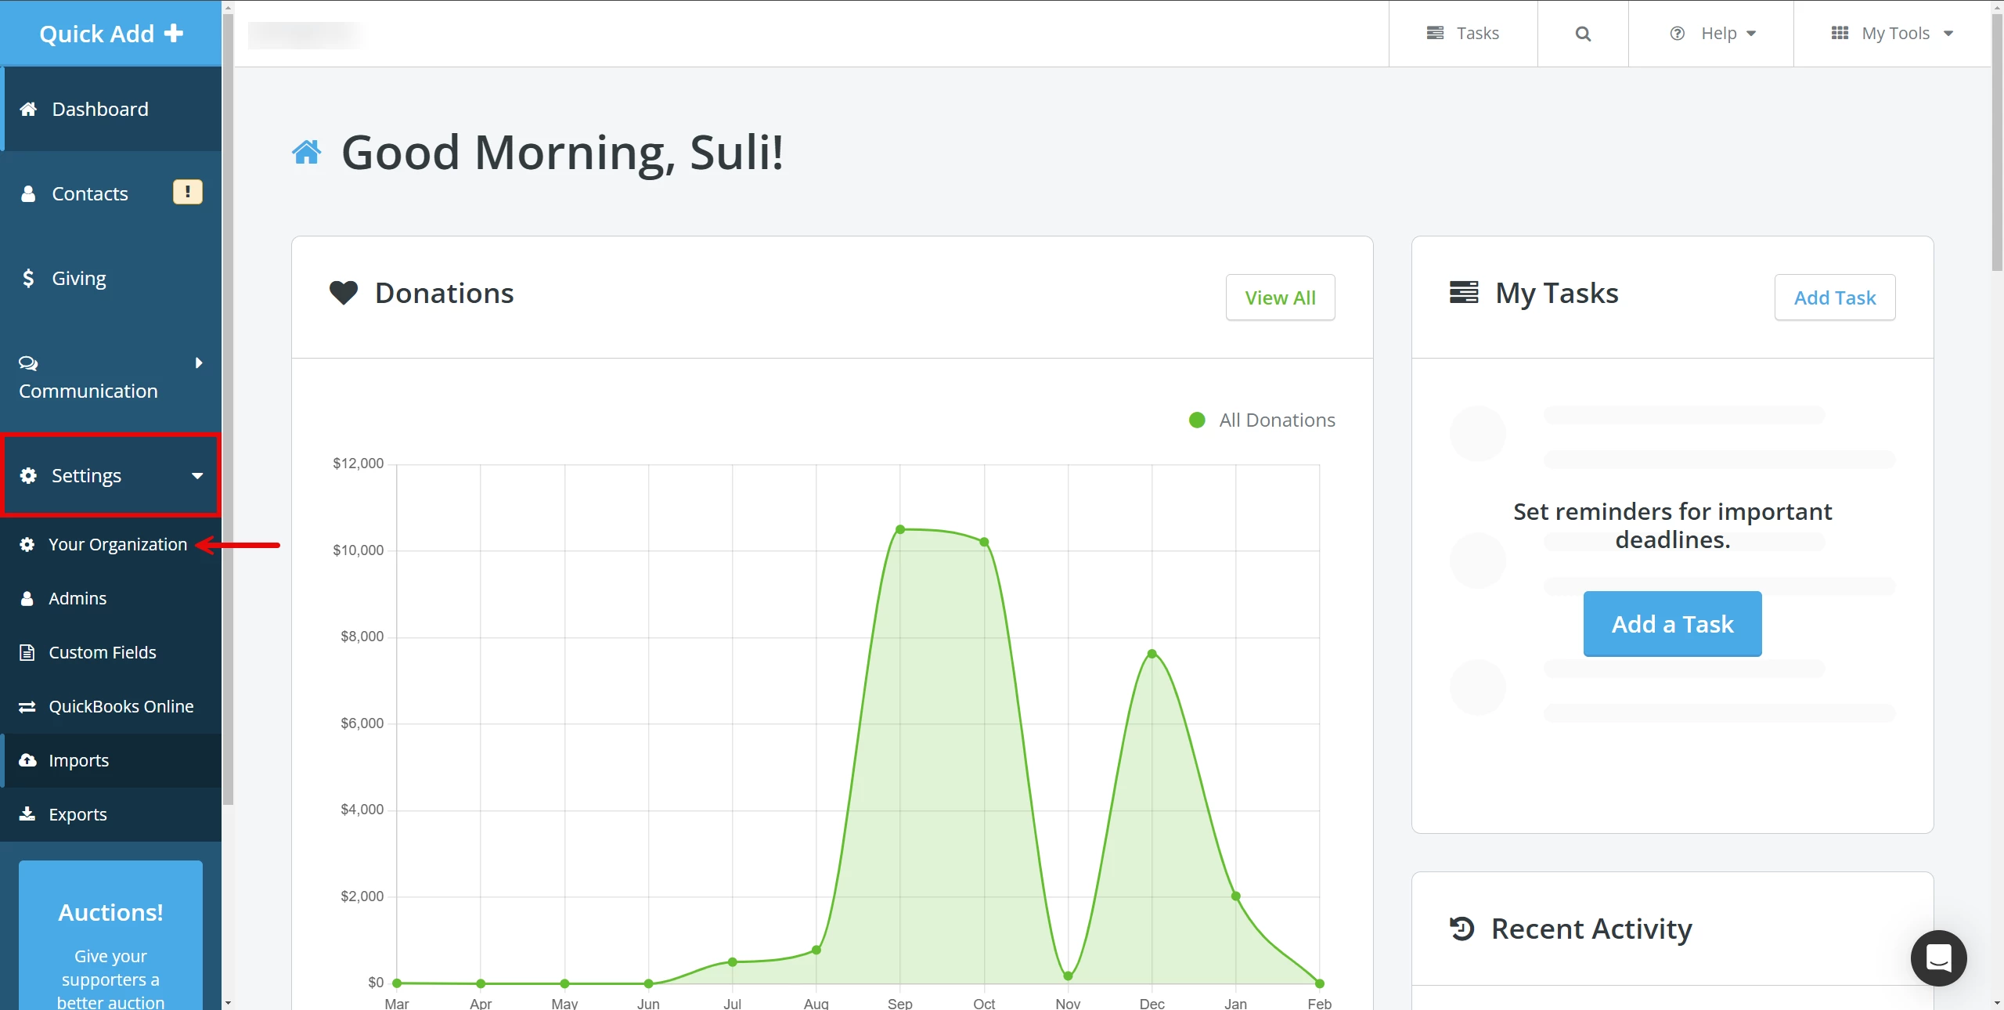Click the blue Add a Task button
2004x1010 pixels.
(1672, 624)
